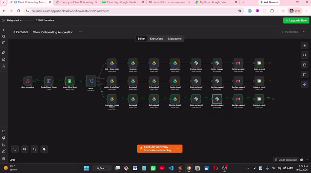Screen dimensions: 311x173
Task: Select the Send a message2 Slack node
Action: click(x=217, y=81)
